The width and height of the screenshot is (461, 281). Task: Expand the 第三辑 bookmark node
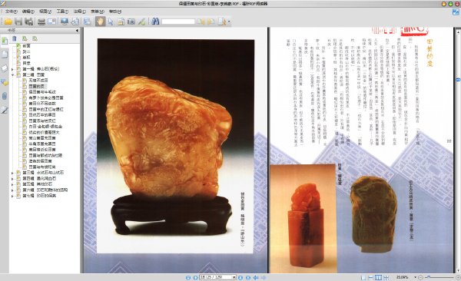click(x=12, y=173)
